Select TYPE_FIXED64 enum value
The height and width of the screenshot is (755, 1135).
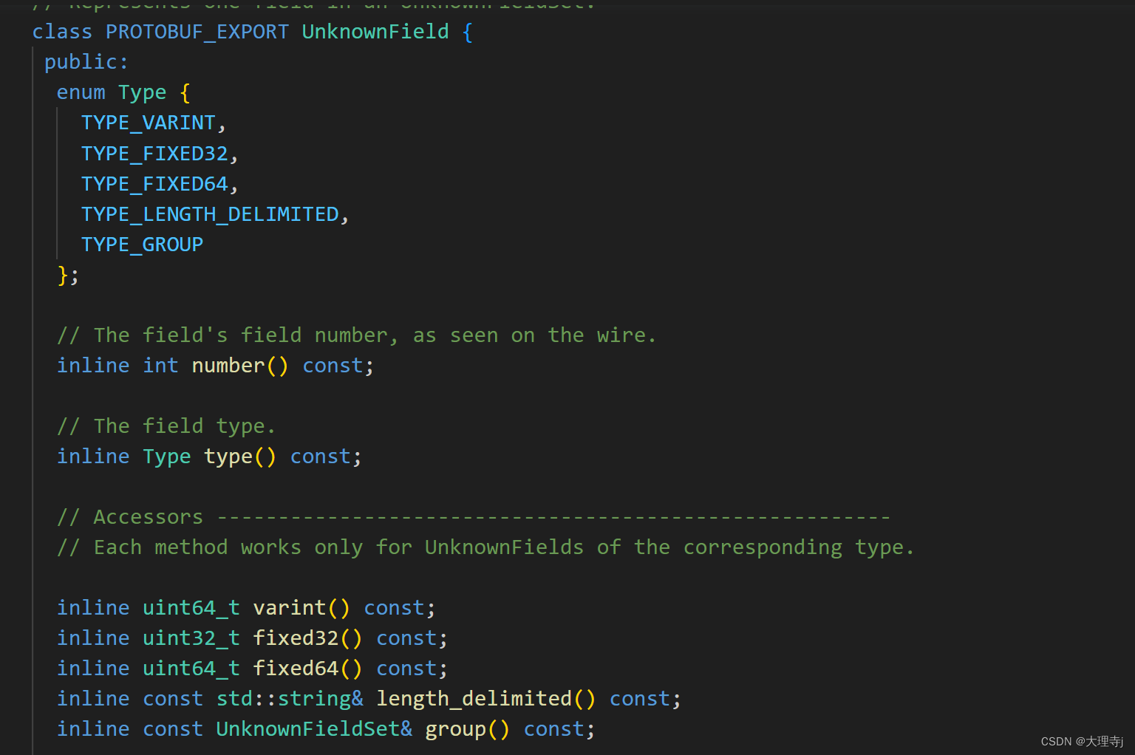pyautogui.click(x=154, y=184)
